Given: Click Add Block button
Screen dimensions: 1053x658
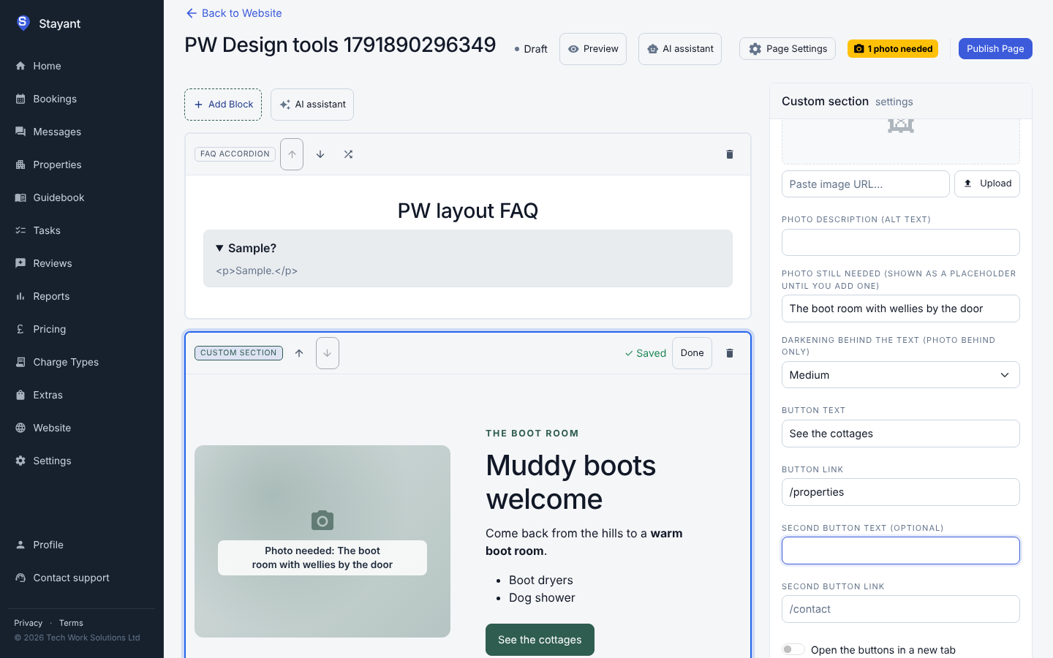Looking at the screenshot, I should [x=223, y=105].
